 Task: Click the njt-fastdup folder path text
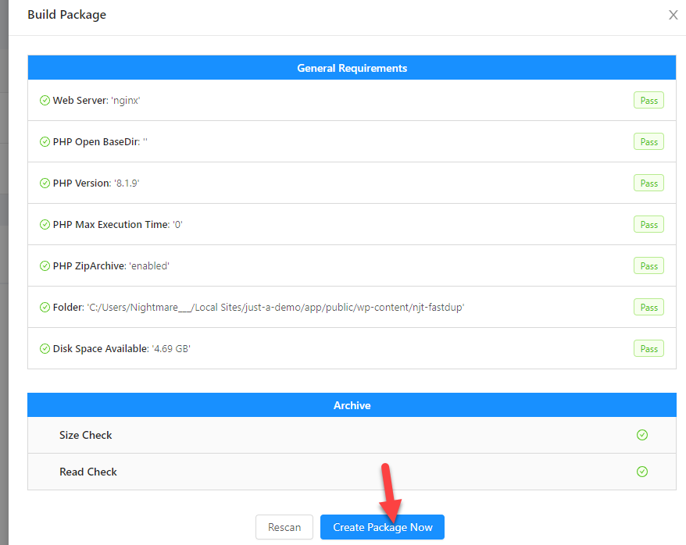click(x=276, y=307)
